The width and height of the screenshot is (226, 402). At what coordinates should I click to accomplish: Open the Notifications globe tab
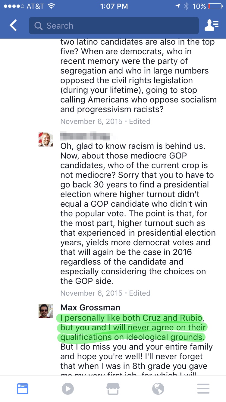pos(158,388)
